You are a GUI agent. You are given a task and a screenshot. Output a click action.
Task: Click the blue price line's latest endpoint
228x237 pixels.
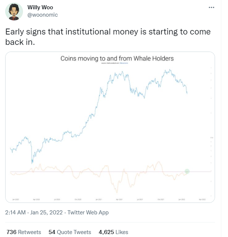187,93
